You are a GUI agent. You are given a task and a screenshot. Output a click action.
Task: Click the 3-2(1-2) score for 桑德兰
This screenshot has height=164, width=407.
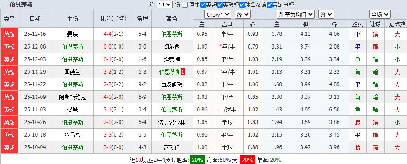click(x=113, y=72)
